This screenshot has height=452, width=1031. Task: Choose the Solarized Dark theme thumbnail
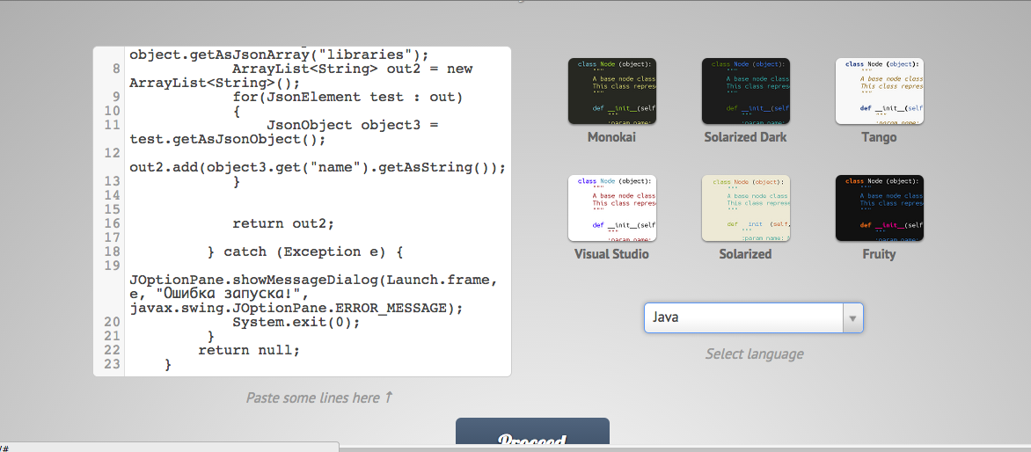tap(746, 91)
